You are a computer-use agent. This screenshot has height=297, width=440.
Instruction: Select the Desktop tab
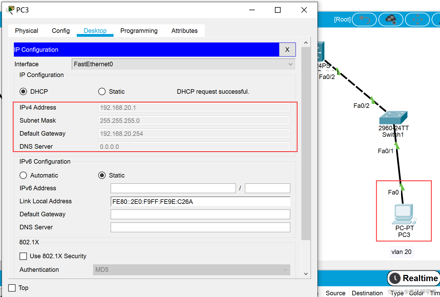(95, 31)
